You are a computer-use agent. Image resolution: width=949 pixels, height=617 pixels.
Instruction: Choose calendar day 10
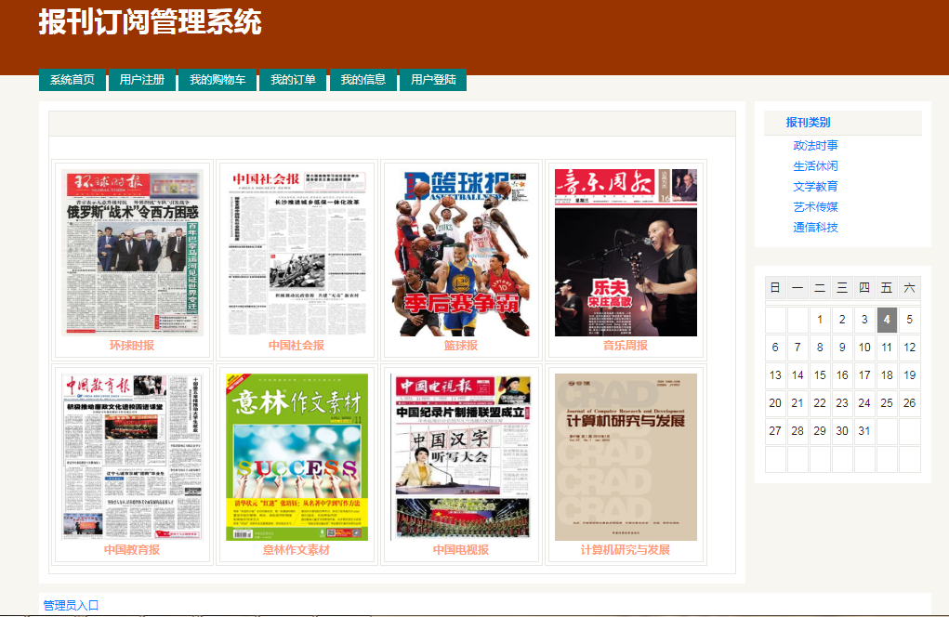[x=864, y=348]
